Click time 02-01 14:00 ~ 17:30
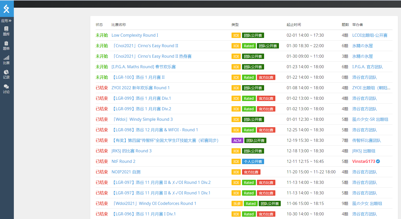The height and width of the screenshot is (219, 401). coord(305,35)
